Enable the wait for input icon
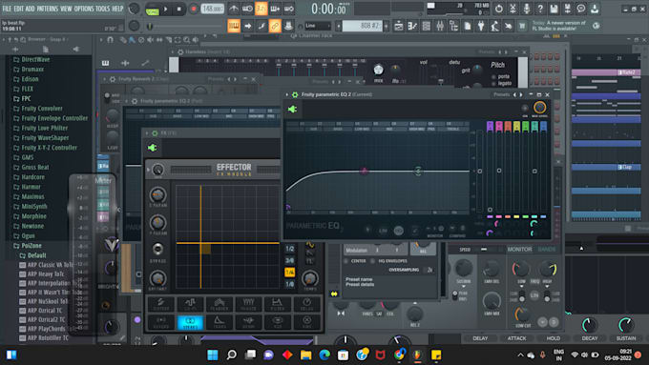649x365 pixels. tap(247, 9)
